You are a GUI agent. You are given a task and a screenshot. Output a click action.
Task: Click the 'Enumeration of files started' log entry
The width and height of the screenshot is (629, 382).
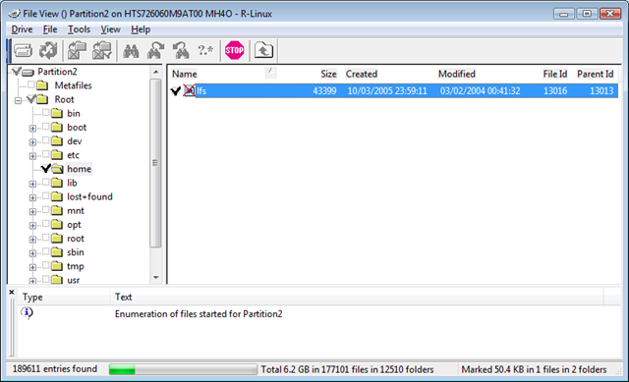(199, 314)
